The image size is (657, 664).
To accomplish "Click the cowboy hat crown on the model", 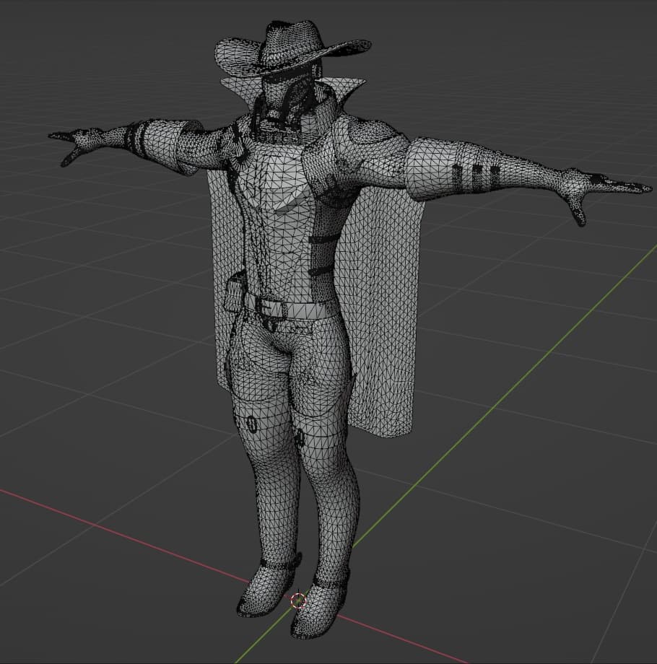I will [292, 35].
